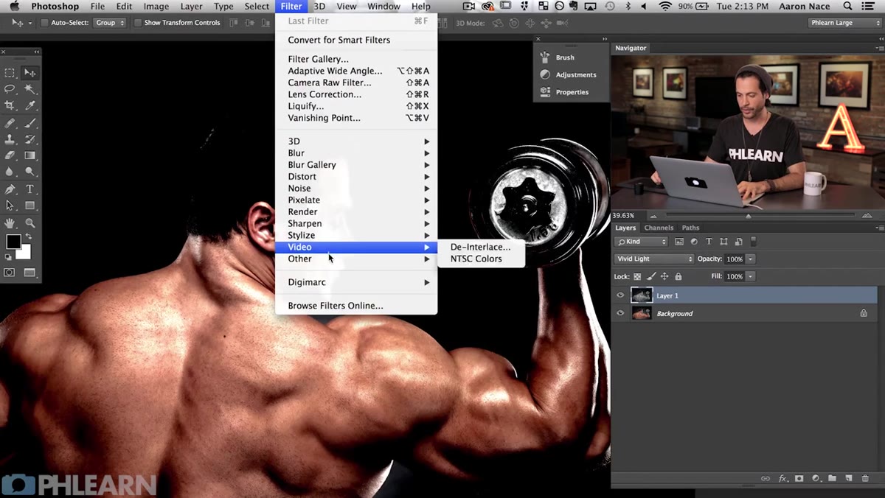Select the Clone Stamp tool
Screen dimensions: 885x498
coord(10,139)
